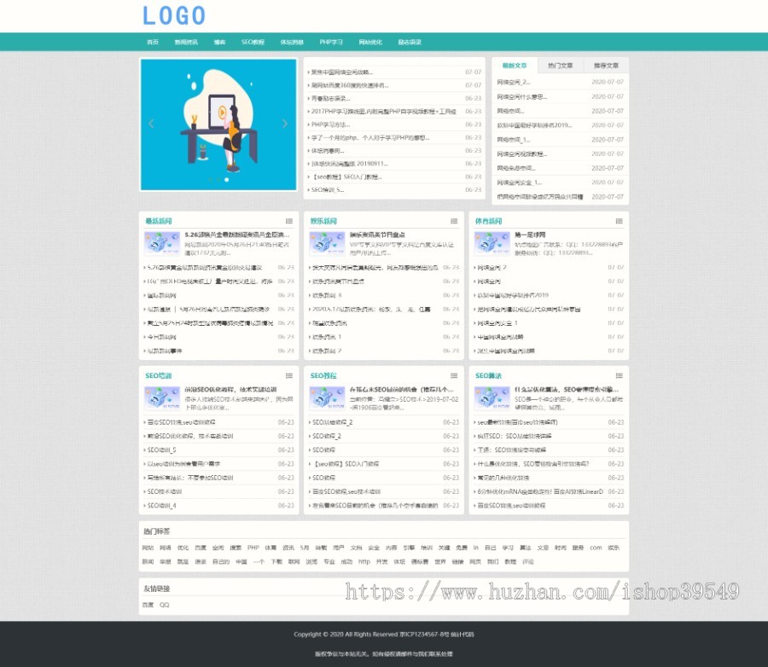Open the list icon in SEO教程 panel header
Viewport: 768px width, 667px height.
pos(454,375)
